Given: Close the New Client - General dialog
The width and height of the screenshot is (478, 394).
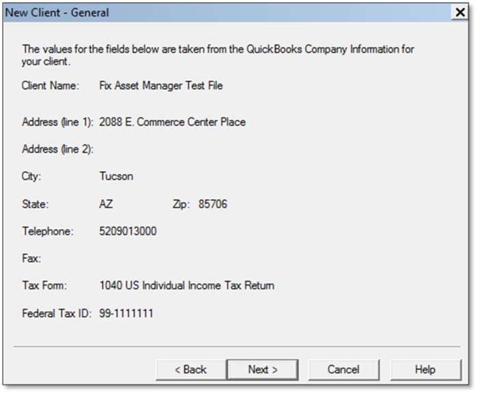Looking at the screenshot, I should [460, 12].
